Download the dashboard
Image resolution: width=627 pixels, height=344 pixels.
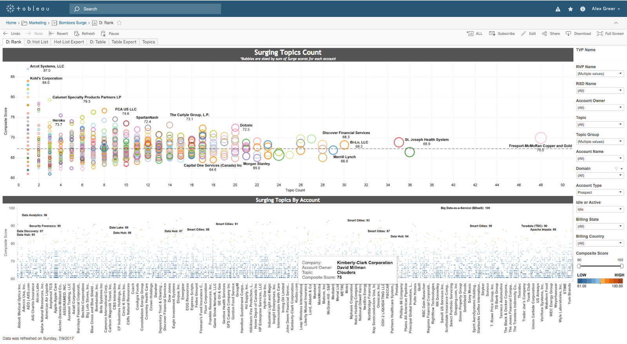click(x=578, y=34)
